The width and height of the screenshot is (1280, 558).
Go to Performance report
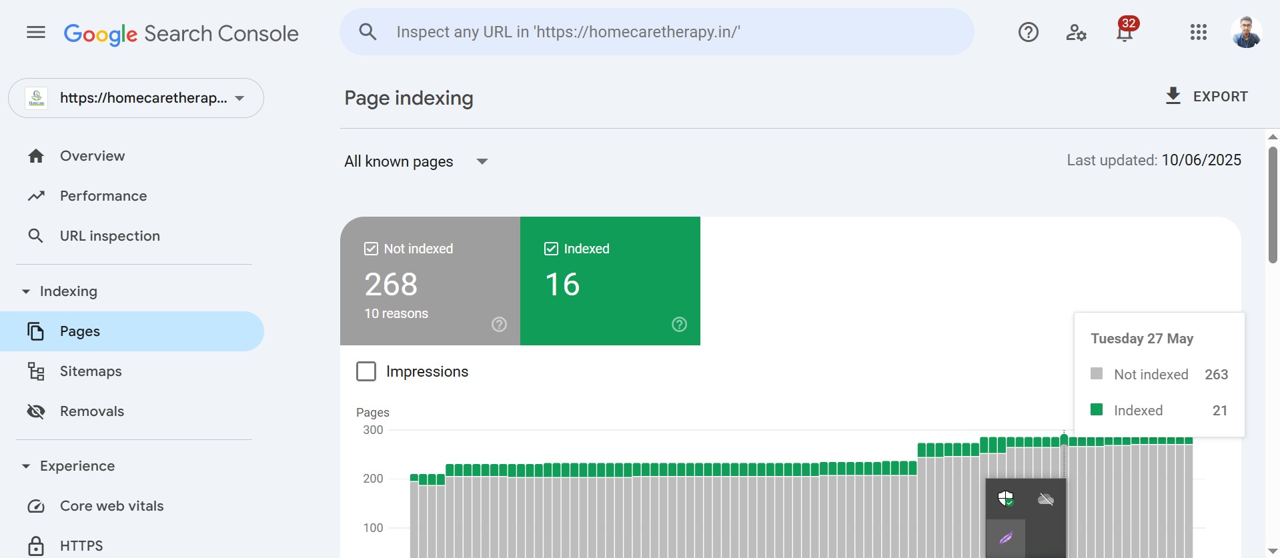click(132, 196)
